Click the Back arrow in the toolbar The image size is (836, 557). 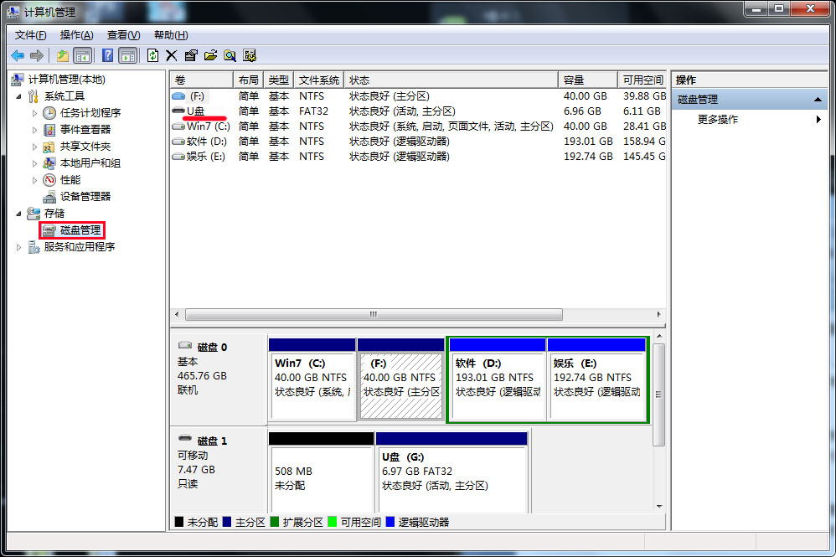click(x=17, y=55)
